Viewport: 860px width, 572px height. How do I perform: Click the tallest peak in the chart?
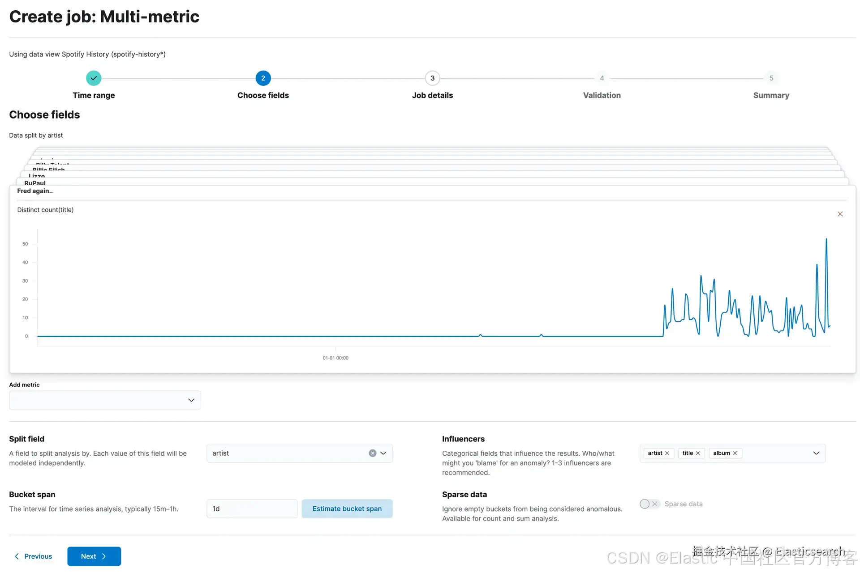click(826, 240)
